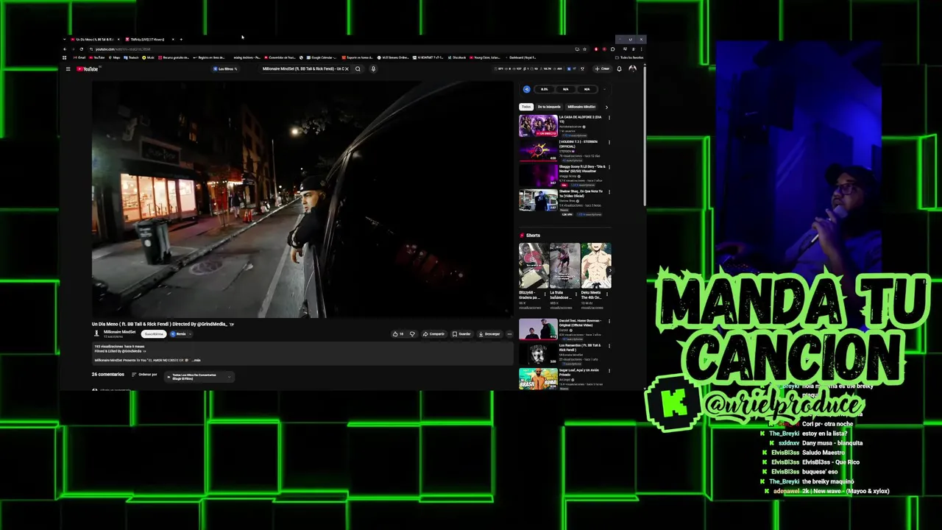
Task: Select the Todos filter chip
Action: point(526,107)
